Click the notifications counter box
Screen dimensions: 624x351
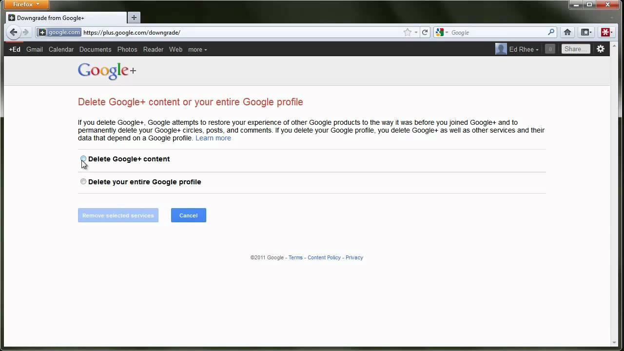pos(550,49)
